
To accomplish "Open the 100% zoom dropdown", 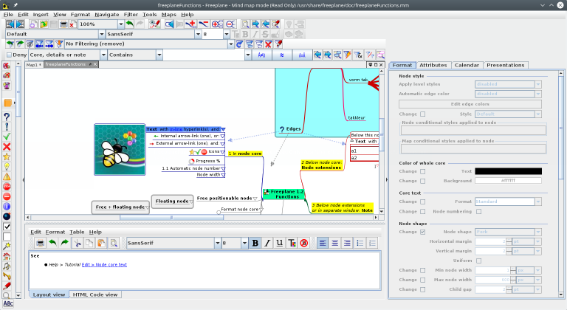I will [121, 24].
